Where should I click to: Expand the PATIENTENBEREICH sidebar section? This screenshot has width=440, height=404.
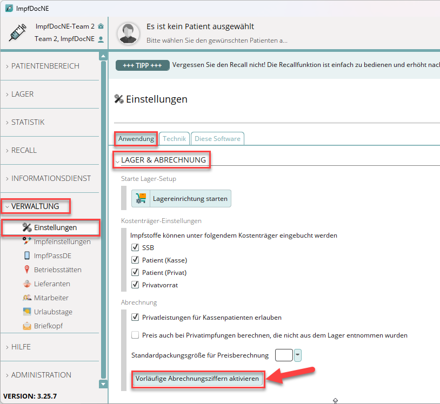[45, 66]
